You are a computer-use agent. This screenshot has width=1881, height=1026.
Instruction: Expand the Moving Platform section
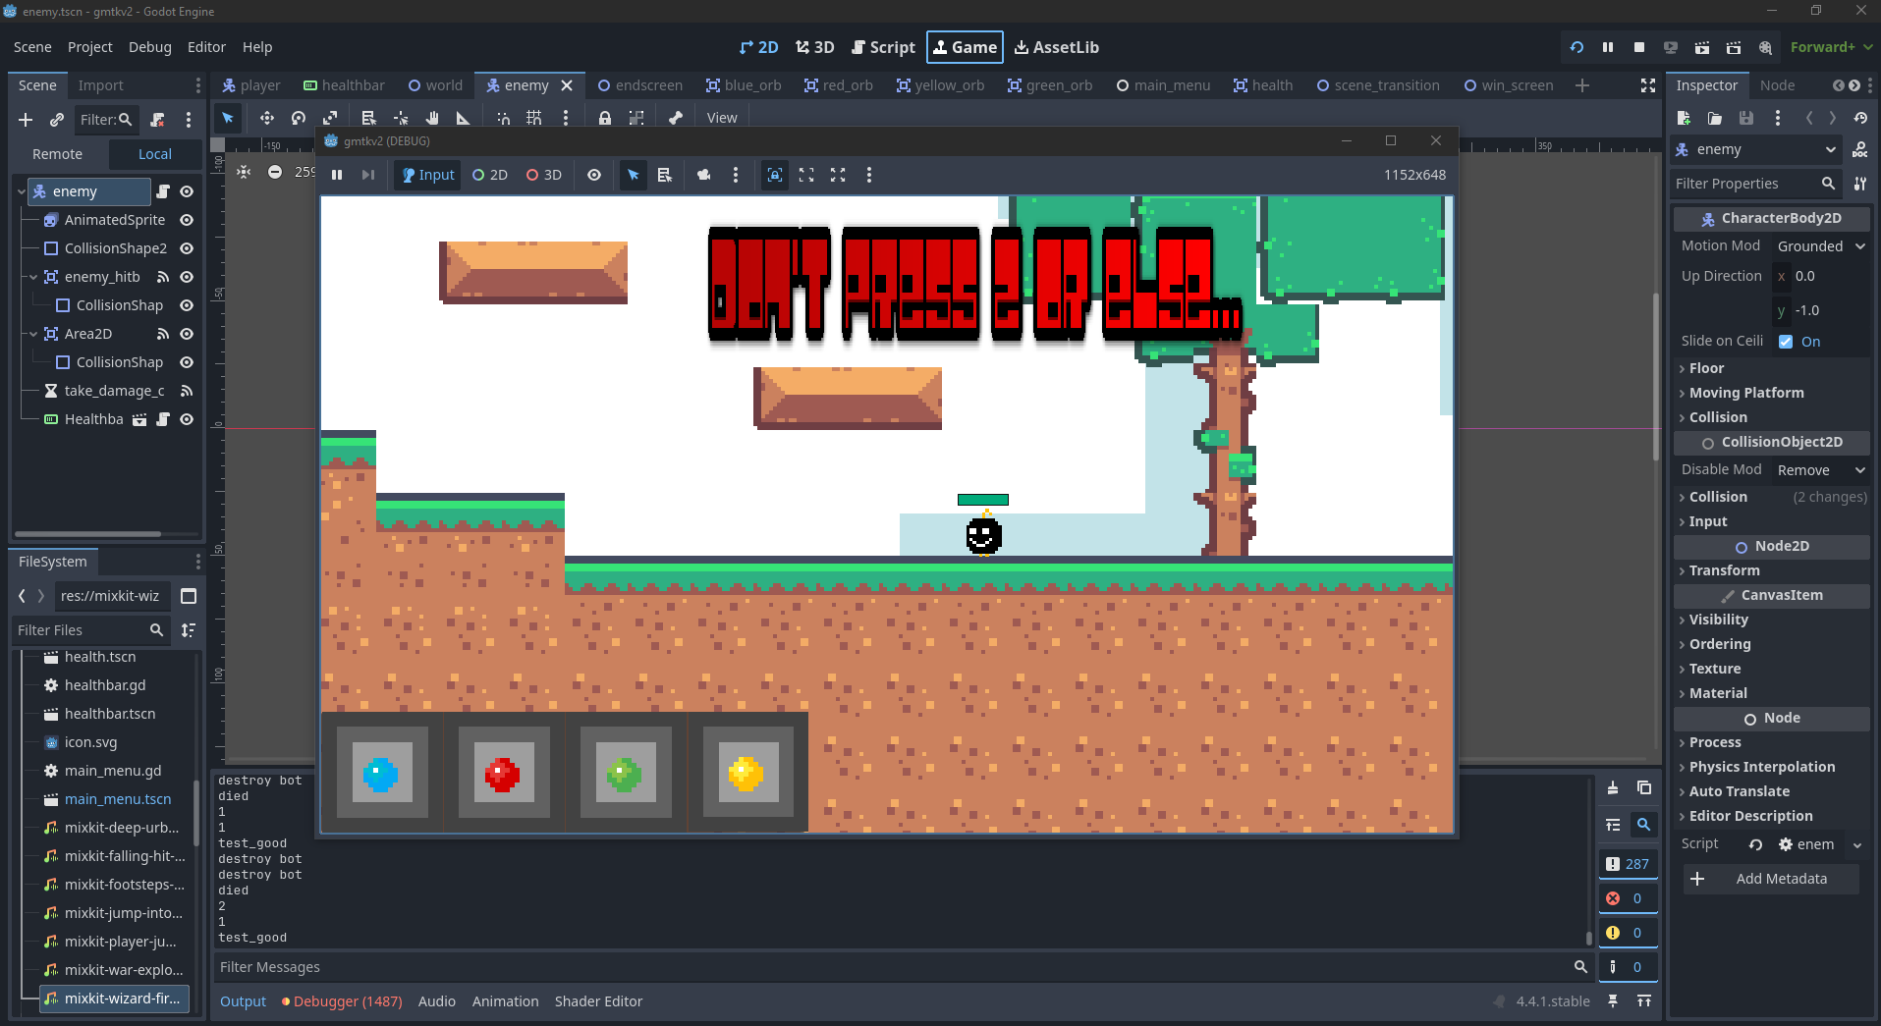pos(1745,393)
